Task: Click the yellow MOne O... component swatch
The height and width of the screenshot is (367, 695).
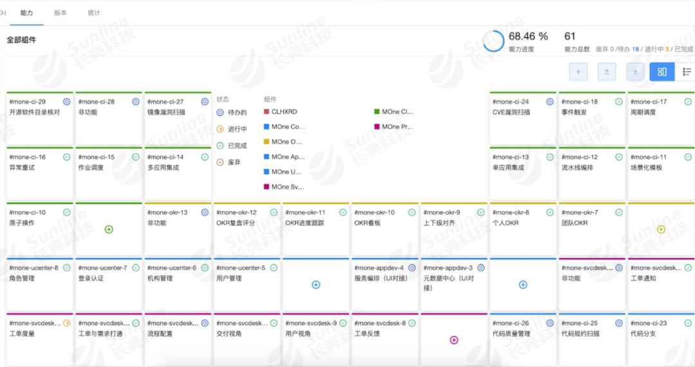Action: (266, 142)
